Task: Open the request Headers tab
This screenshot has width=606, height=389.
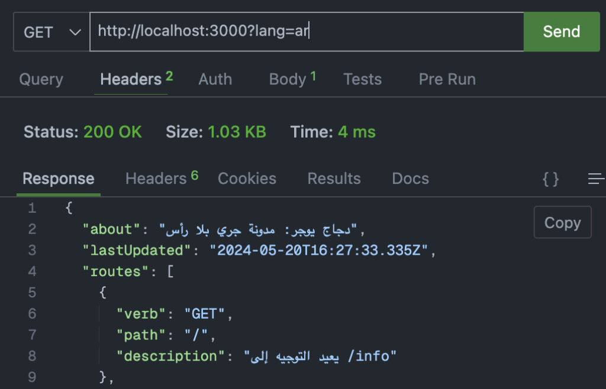Action: [131, 79]
